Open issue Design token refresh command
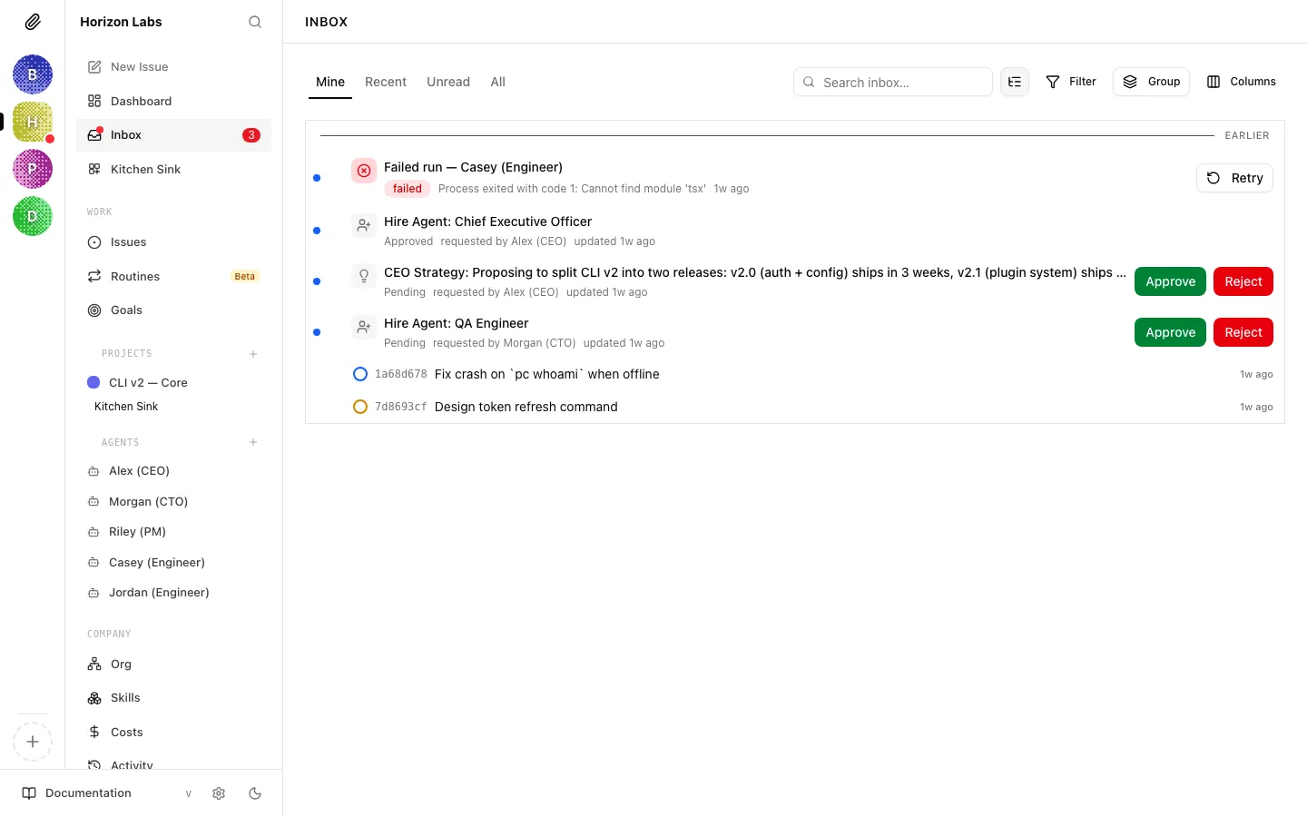 (526, 407)
